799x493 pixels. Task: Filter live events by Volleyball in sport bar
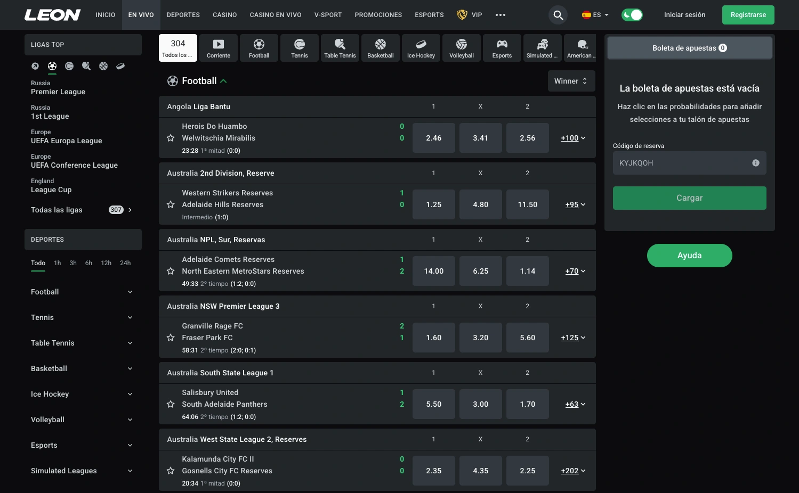coord(462,48)
